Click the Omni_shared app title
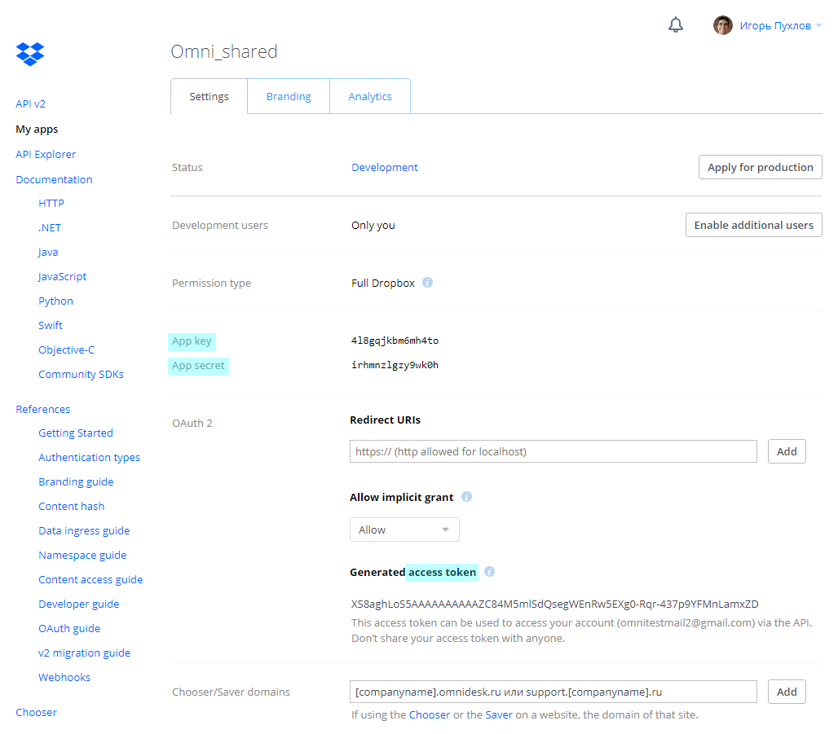Screen dimensions: 838x734 (224, 51)
